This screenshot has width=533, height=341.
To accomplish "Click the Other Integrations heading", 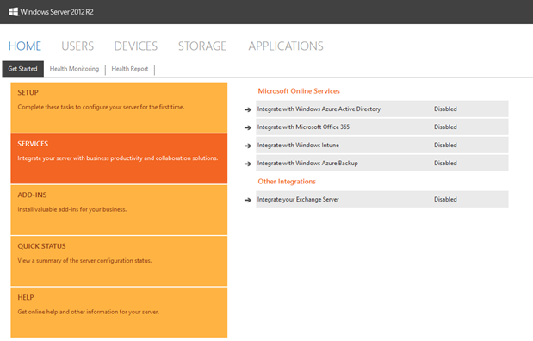I will tap(287, 182).
